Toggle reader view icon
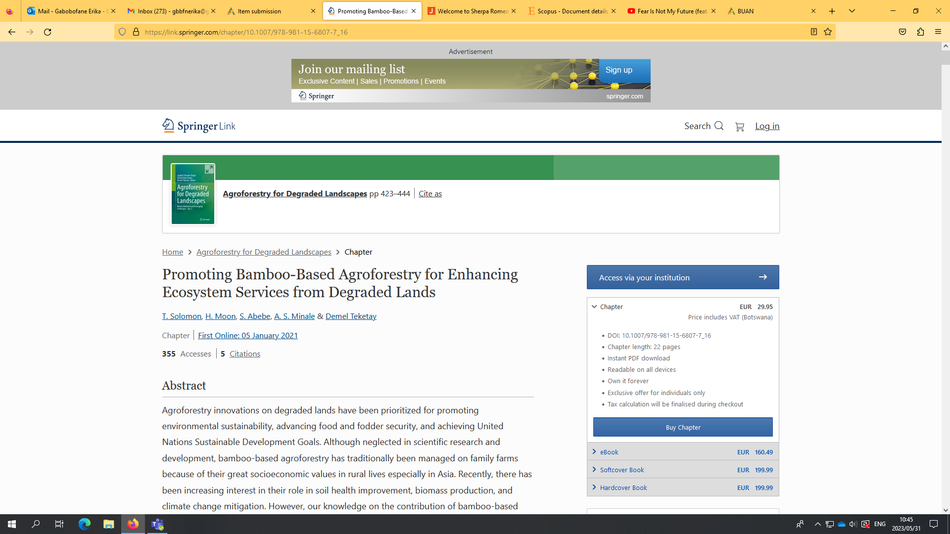Viewport: 950px width, 534px height. tap(814, 32)
